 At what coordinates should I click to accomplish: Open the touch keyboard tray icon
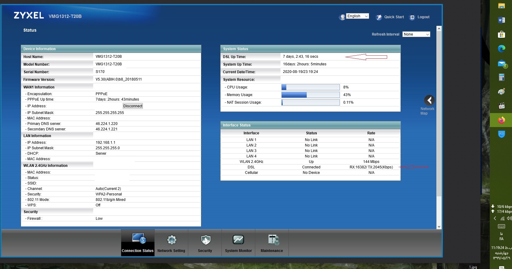pyautogui.click(x=501, y=226)
